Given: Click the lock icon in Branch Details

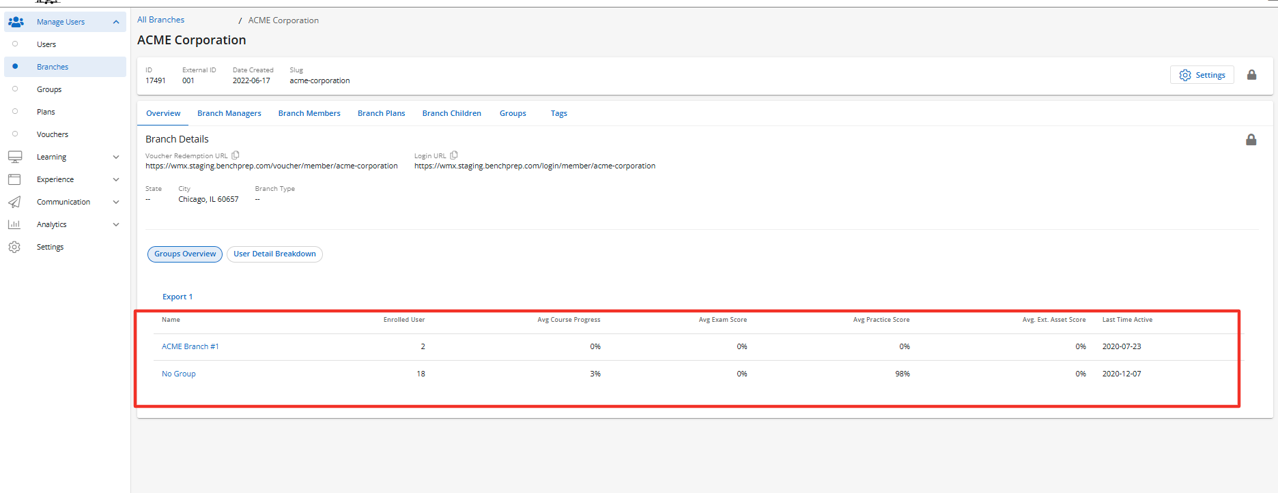Looking at the screenshot, I should (1251, 140).
